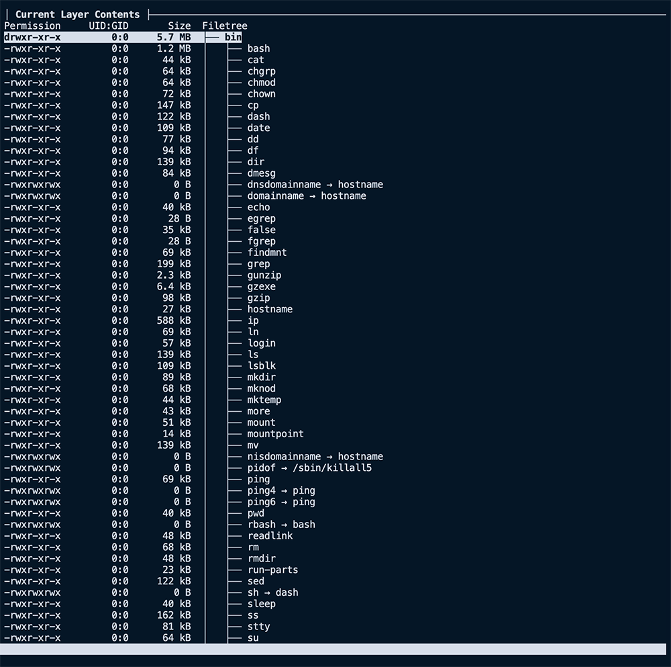Select the sh symlink to dash
The image size is (671, 667).
pyautogui.click(x=272, y=593)
